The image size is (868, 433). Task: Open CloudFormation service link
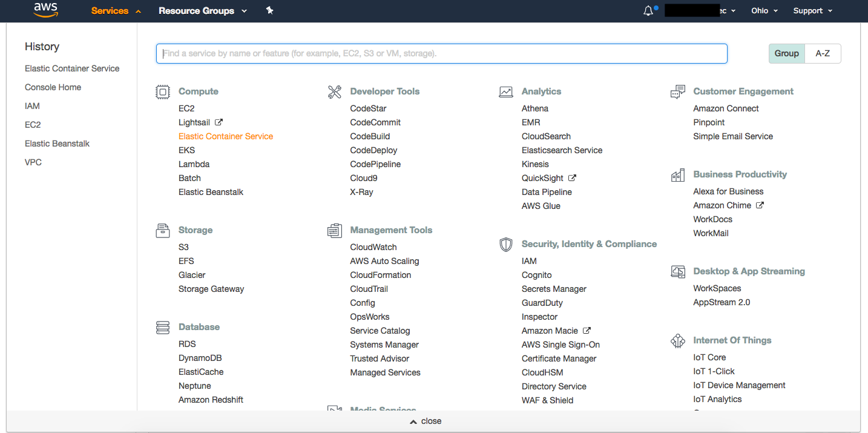tap(381, 275)
